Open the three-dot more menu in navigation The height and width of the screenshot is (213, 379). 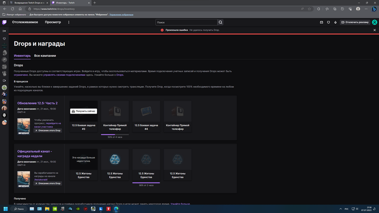coord(69,22)
